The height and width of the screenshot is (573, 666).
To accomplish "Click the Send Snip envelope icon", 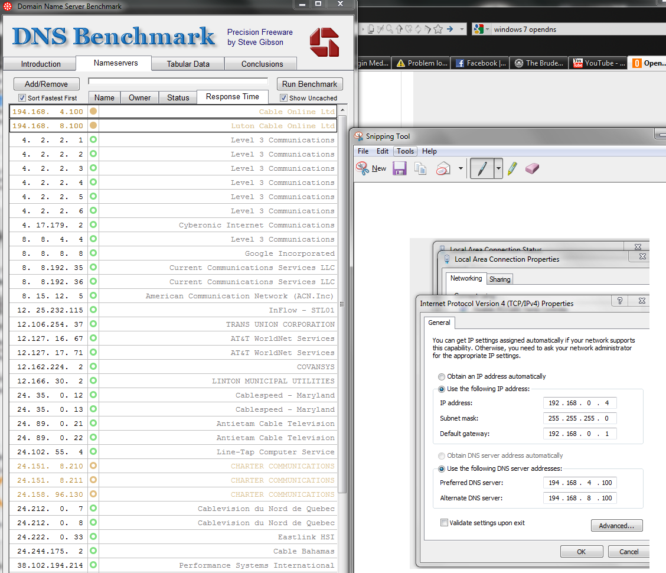I will [x=443, y=169].
